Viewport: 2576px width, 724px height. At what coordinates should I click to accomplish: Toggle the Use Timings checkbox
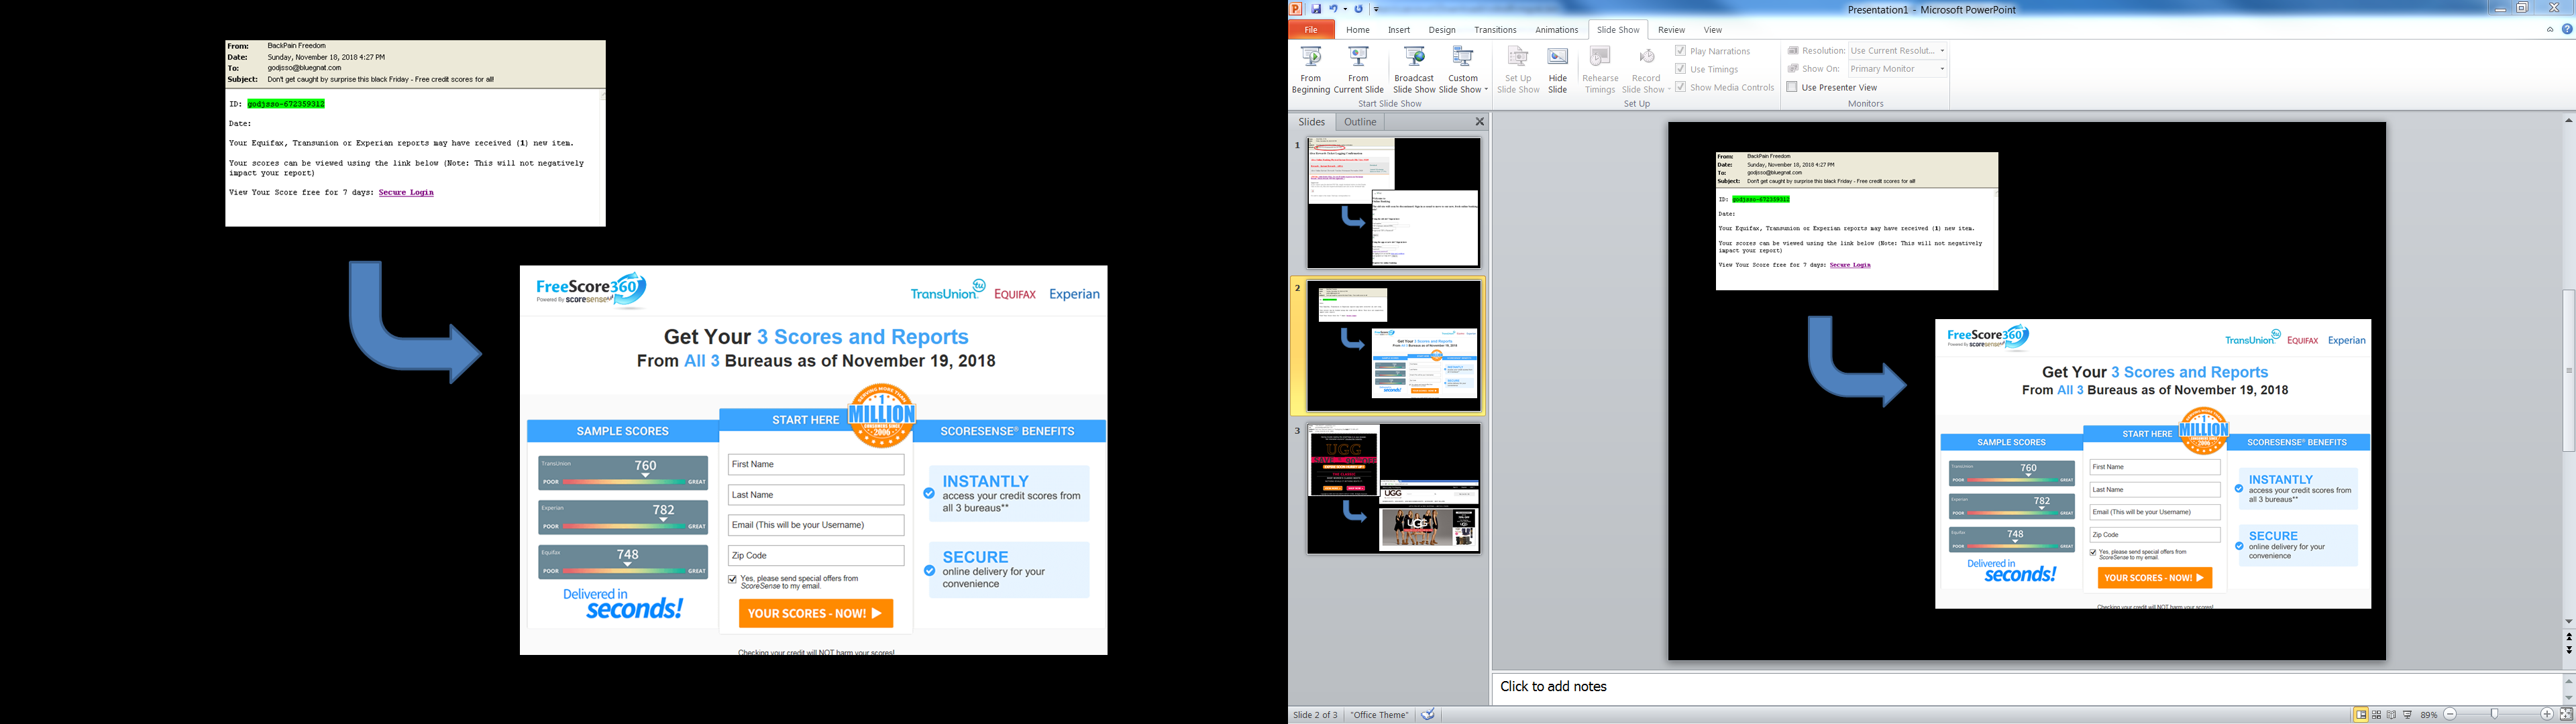click(x=1681, y=69)
